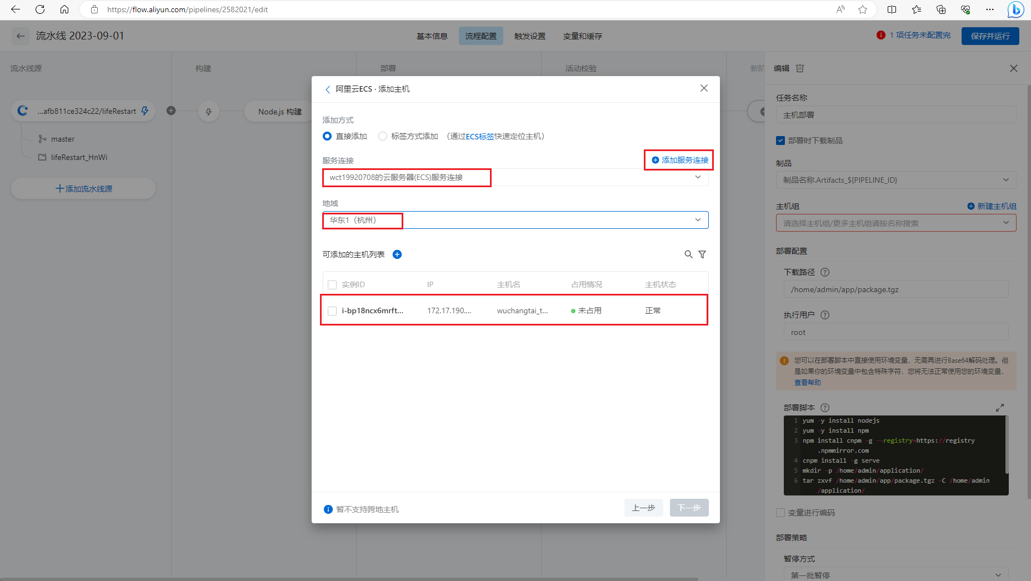Click search icon in host list
The height and width of the screenshot is (581, 1031).
pos(688,254)
